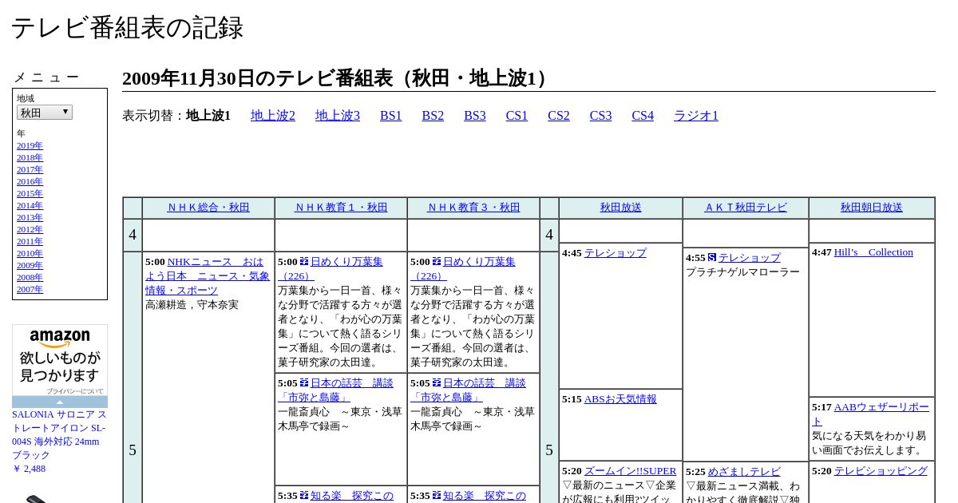Open Hill's Collection program
Viewport: 958px width, 503px height.
point(873,252)
